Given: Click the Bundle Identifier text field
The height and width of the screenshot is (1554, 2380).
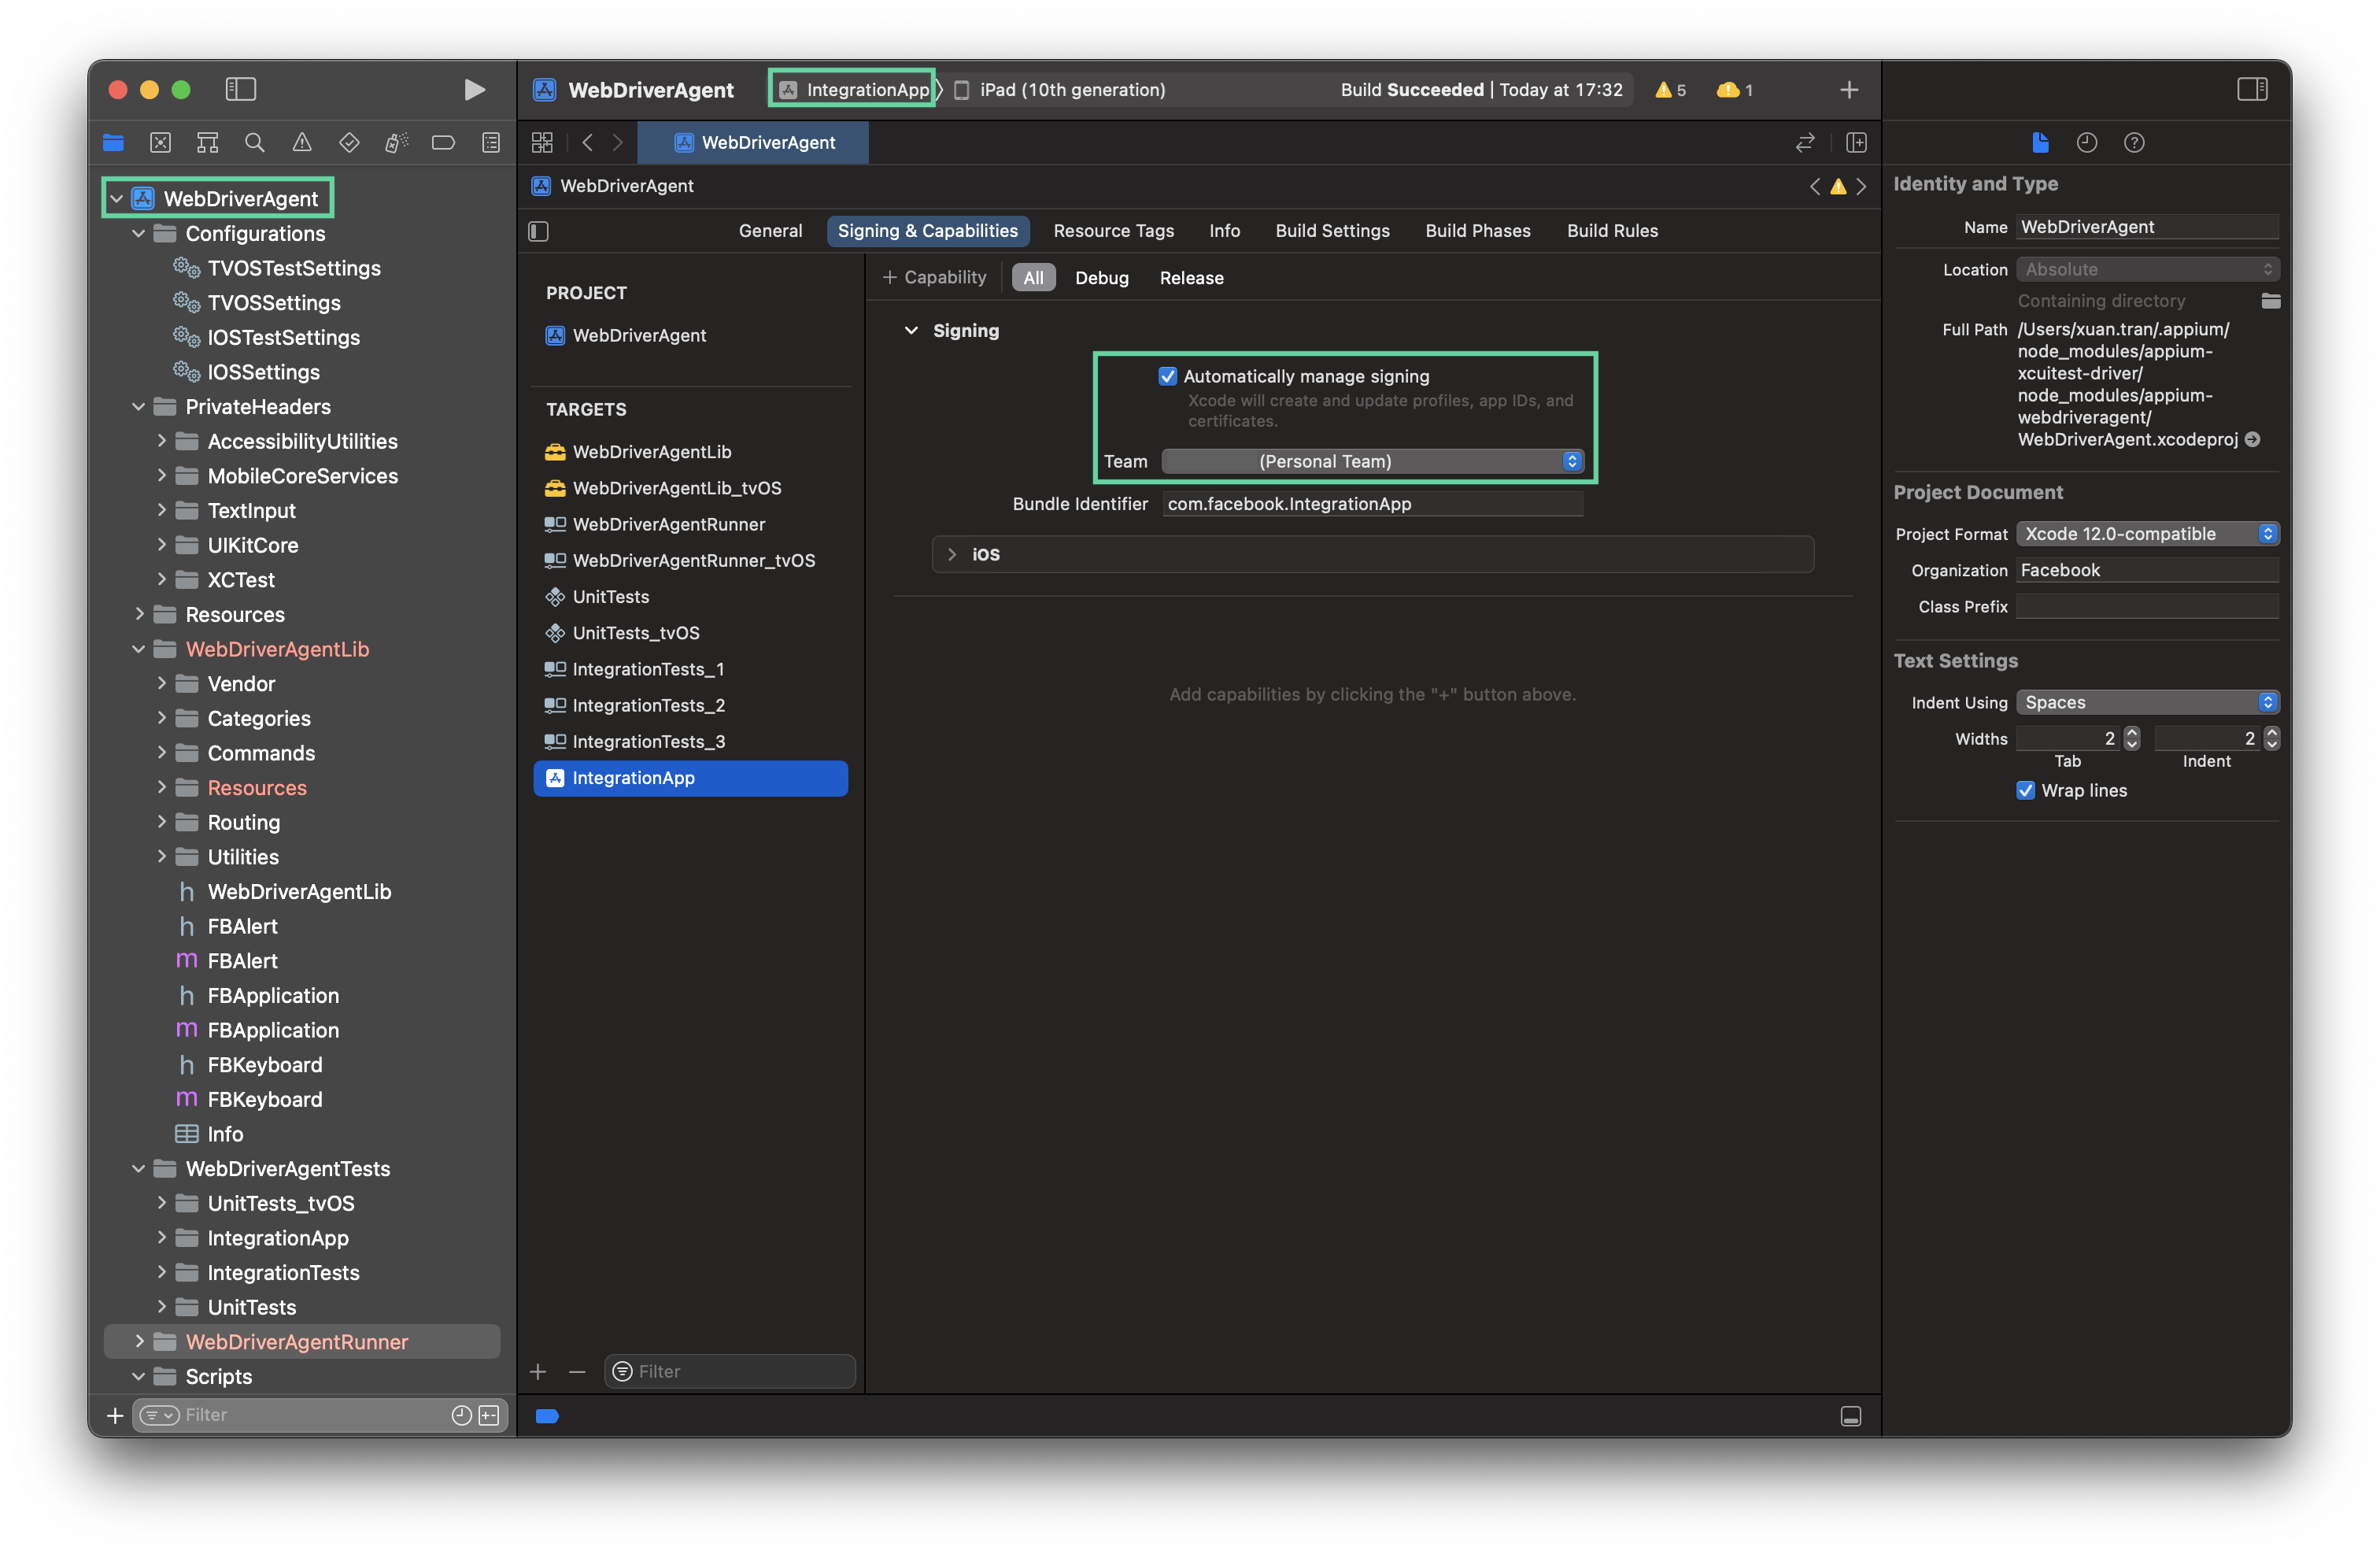Looking at the screenshot, I should (x=1372, y=504).
